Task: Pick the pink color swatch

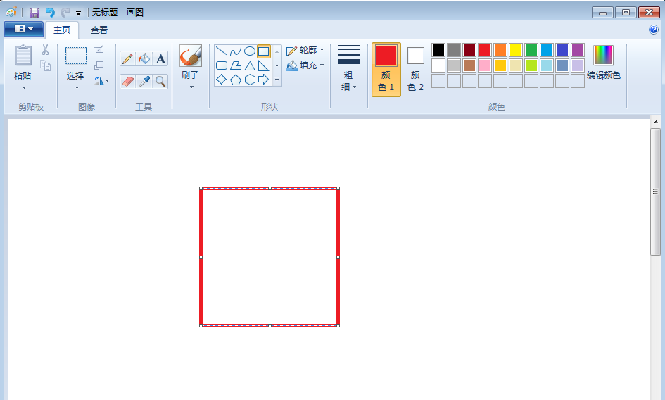Action: 485,65
